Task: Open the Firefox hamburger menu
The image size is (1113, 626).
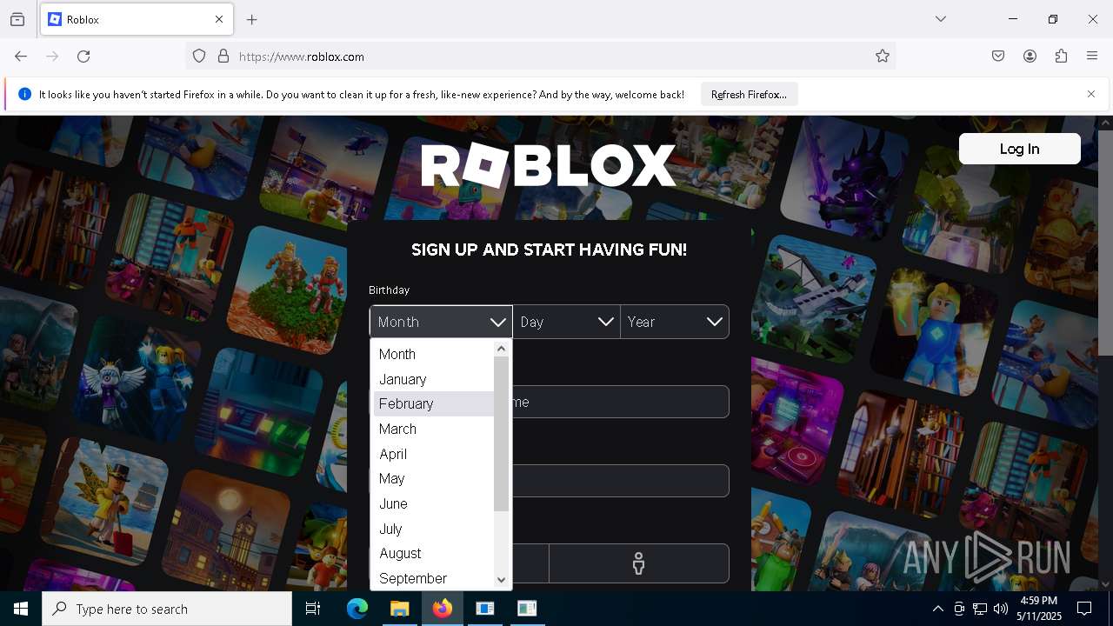Action: (x=1092, y=57)
